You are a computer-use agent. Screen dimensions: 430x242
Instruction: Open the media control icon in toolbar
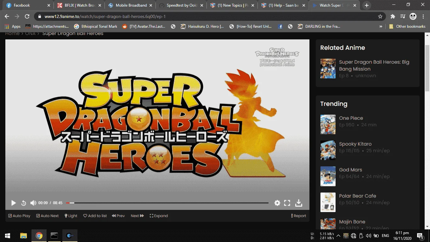(x=403, y=16)
